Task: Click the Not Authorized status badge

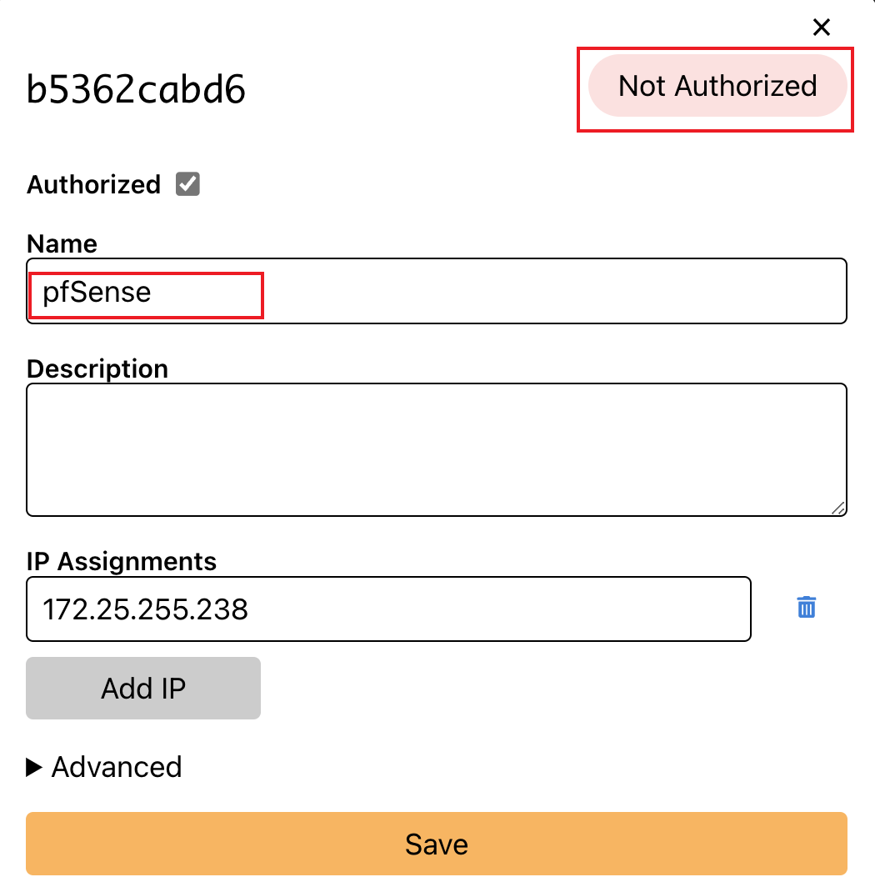Action: pos(717,86)
